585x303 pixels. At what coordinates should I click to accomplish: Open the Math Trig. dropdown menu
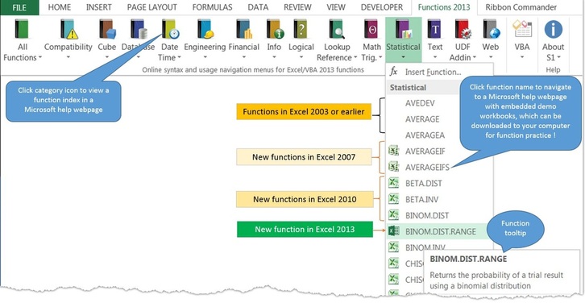pyautogui.click(x=380, y=58)
